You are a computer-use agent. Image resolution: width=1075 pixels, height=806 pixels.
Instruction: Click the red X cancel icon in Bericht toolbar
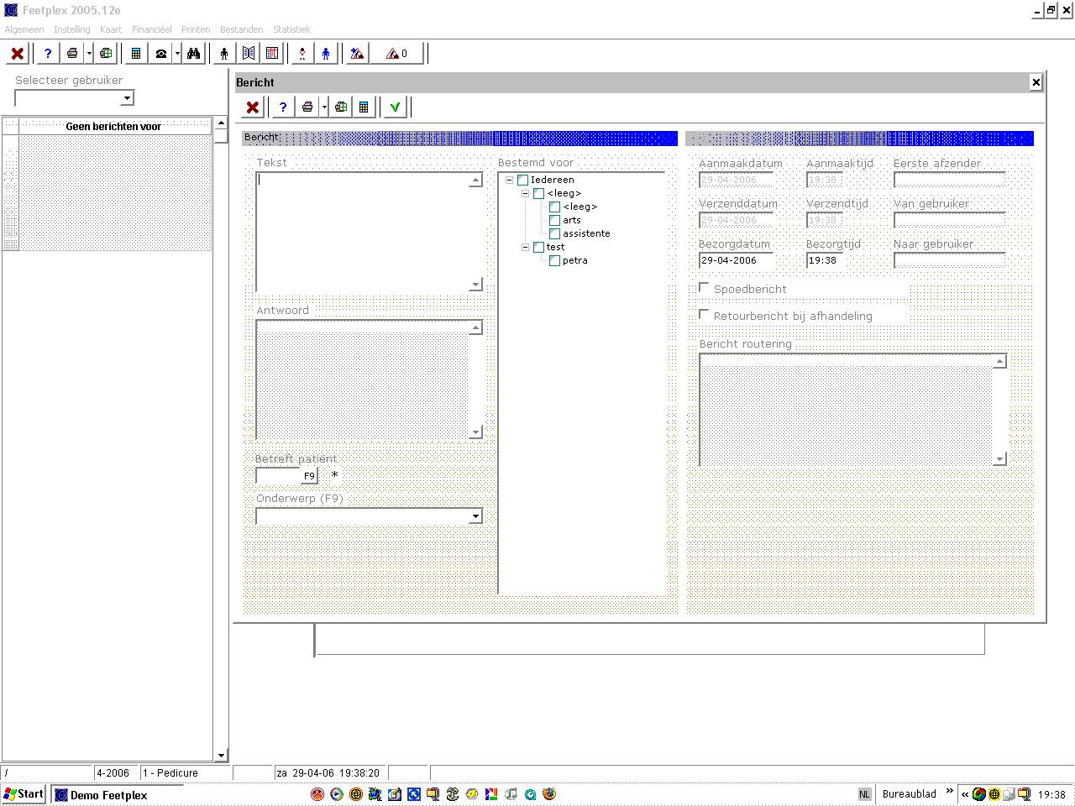pos(252,107)
